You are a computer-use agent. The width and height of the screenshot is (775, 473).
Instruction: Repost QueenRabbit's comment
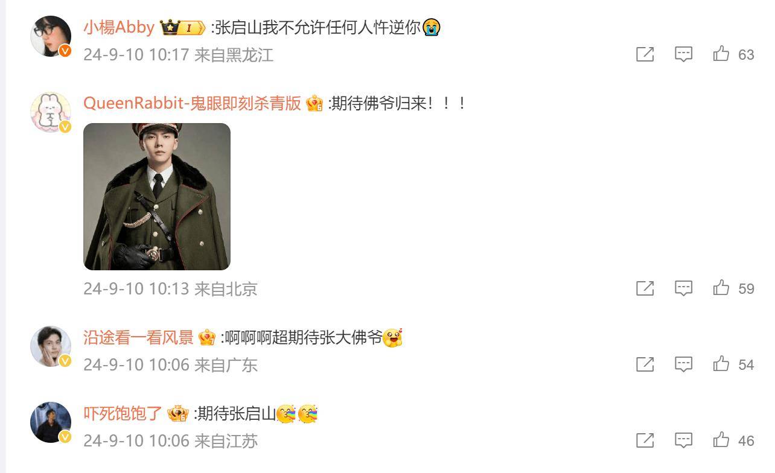click(645, 288)
